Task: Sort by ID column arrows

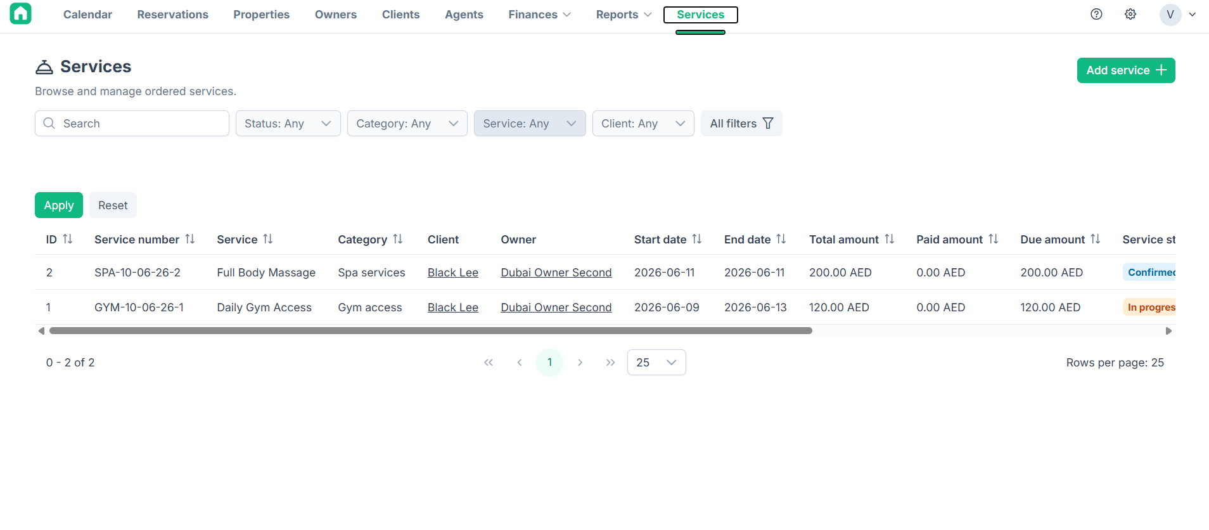Action: tap(68, 239)
